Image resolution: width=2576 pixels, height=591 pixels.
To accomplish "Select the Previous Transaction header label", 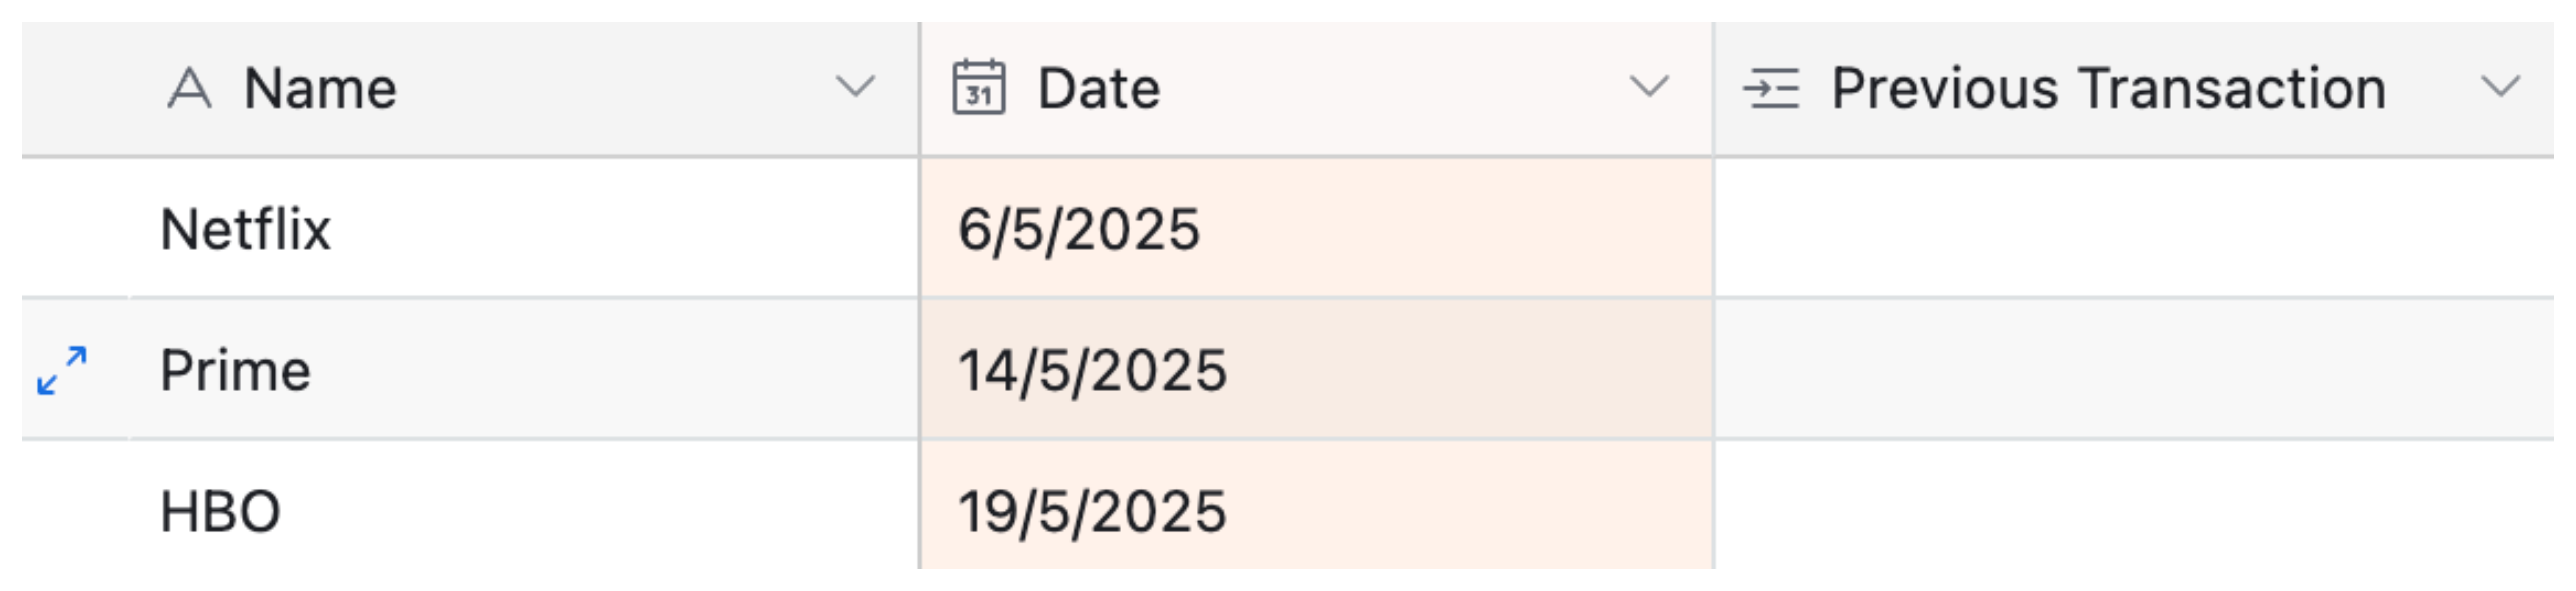I will coord(2108,88).
